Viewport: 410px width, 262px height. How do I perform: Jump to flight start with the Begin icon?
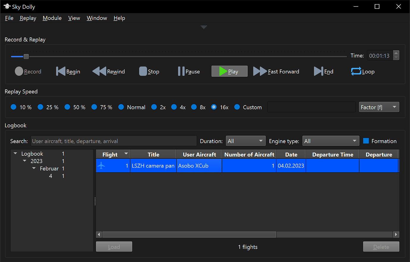tap(61, 71)
